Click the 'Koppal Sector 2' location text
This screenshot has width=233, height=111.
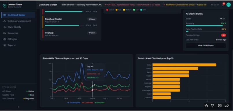pyautogui.click(x=52, y=22)
